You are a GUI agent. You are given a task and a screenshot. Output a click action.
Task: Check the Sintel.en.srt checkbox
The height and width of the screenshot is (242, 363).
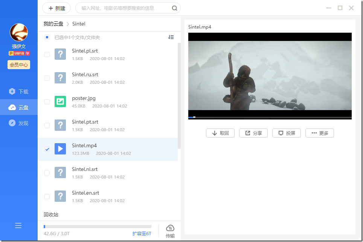pos(47,196)
